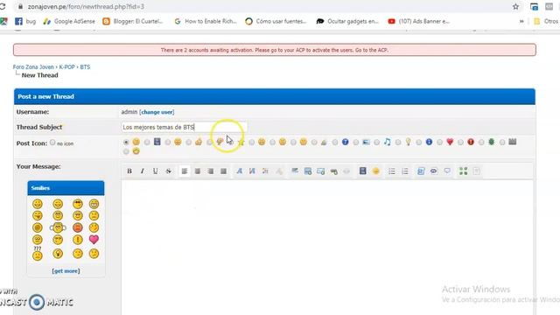Insert a PHP code block
560x315 pixels.
pos(434,171)
